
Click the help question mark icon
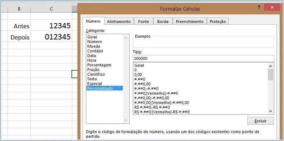259,8
